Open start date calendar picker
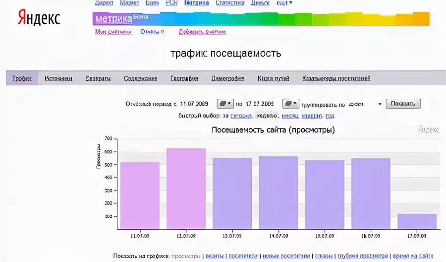The image size is (446, 262). pos(225,104)
